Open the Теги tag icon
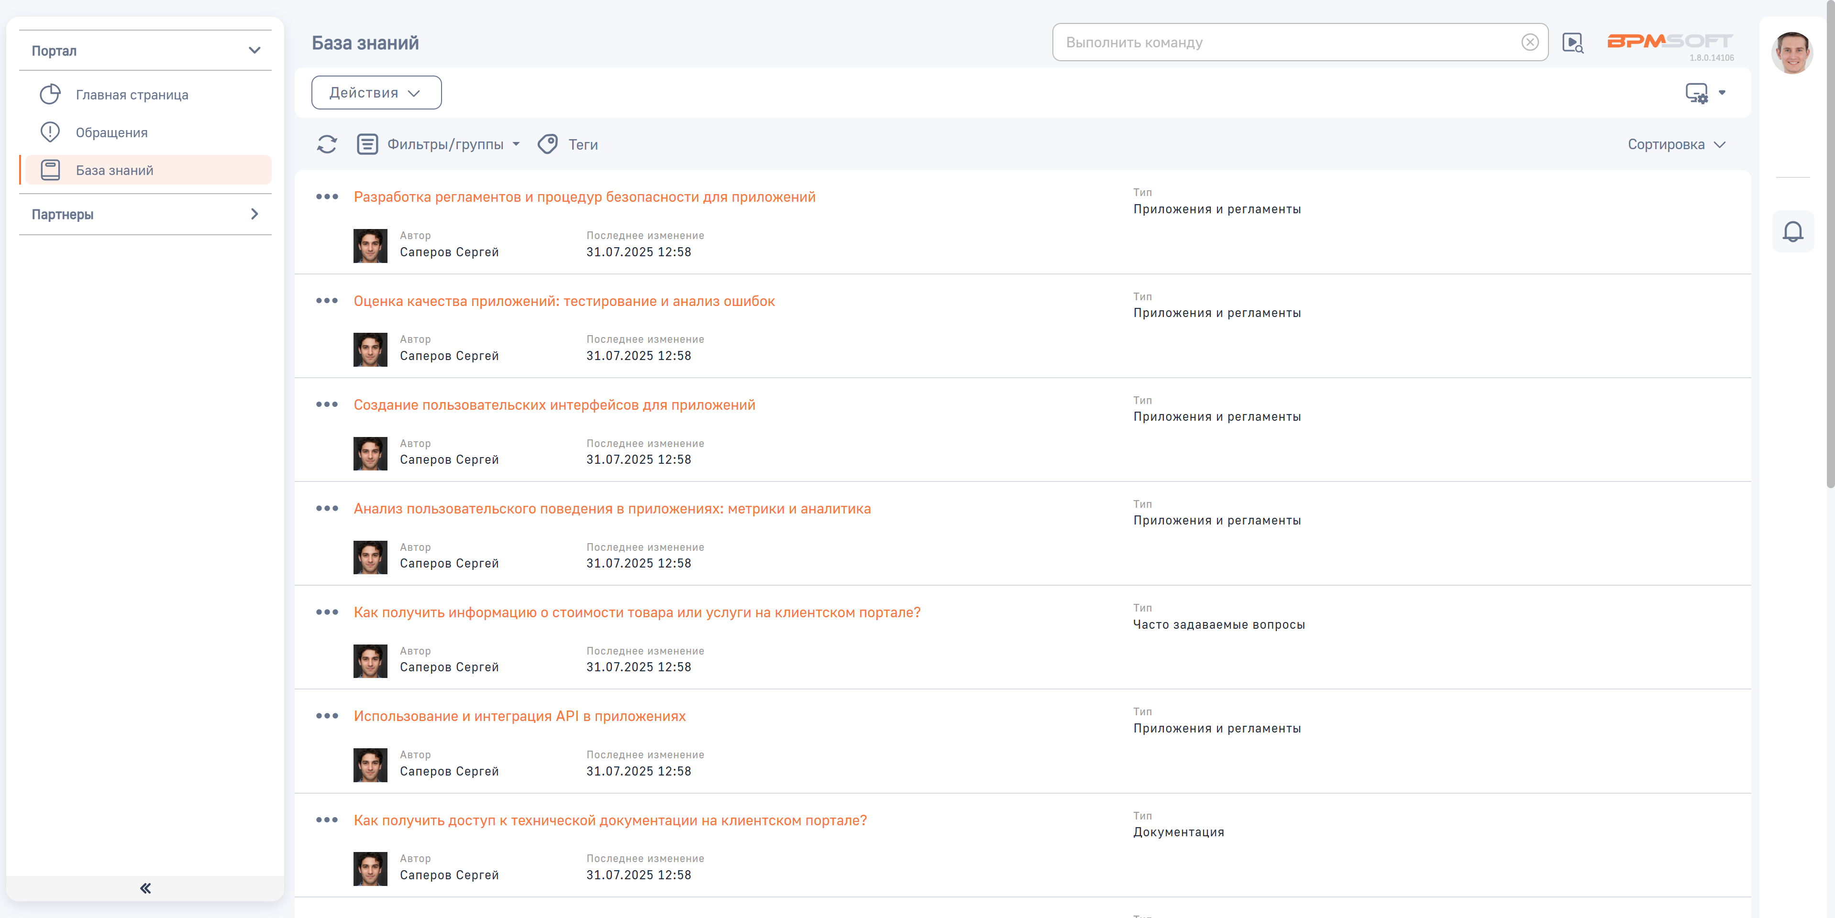 click(547, 144)
